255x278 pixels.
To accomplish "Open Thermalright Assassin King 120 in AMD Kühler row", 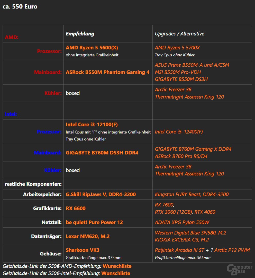I will (189, 97).
